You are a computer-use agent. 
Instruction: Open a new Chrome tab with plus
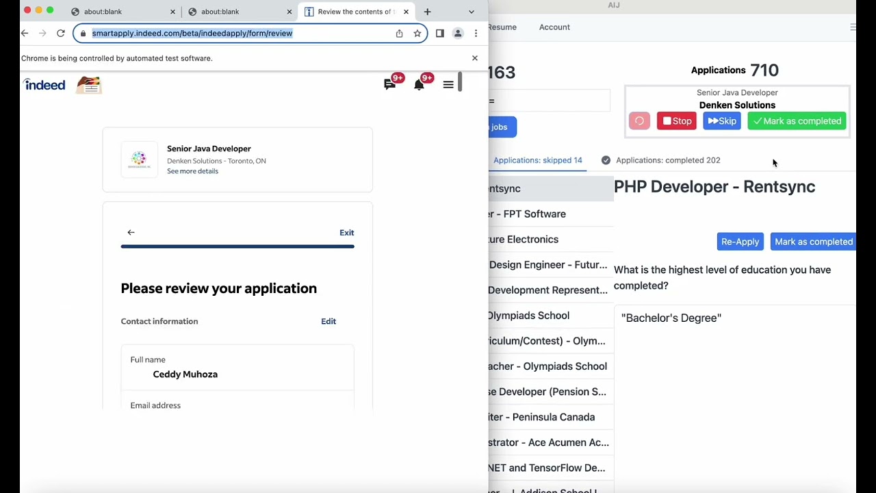point(427,12)
